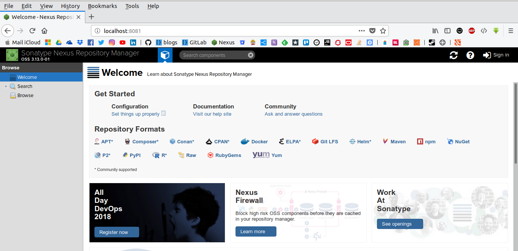
Task: Click Register now on DevOps banner
Action: 117,232
